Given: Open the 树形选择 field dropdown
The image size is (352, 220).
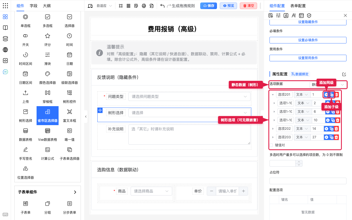Looking at the screenshot, I should (189, 113).
